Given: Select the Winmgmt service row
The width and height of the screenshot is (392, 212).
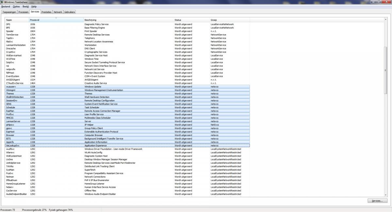Looking at the screenshot, I should click(x=128, y=90).
